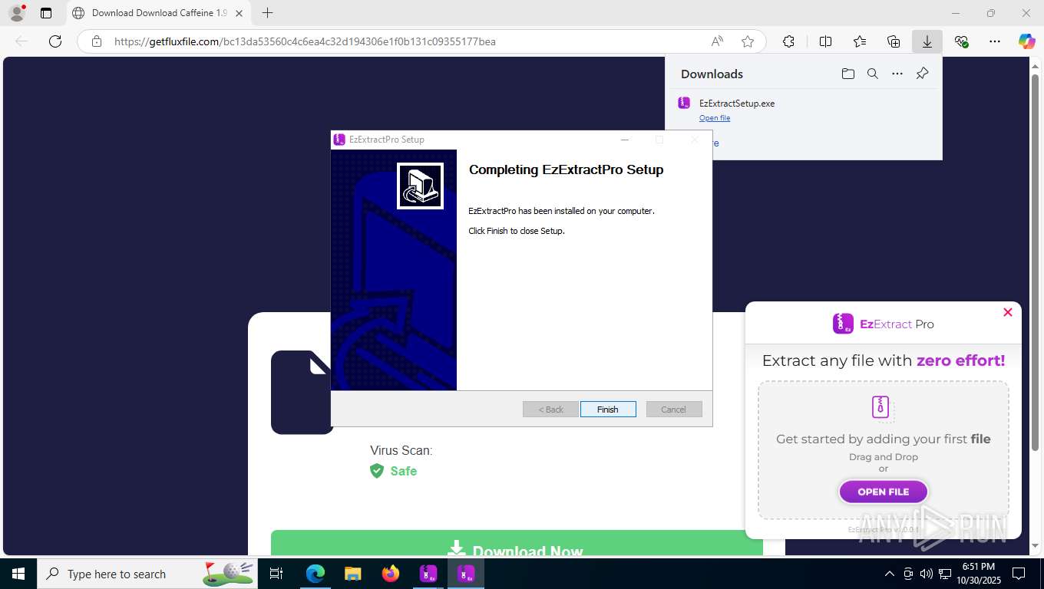The width and height of the screenshot is (1044, 589).
Task: Click the green Safe shield icon
Action: click(x=377, y=471)
